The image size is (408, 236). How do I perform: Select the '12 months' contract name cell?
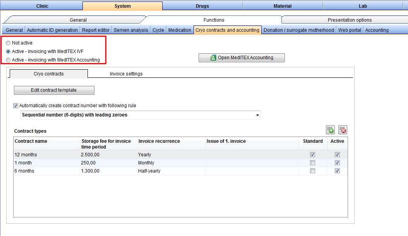pyautogui.click(x=46, y=155)
